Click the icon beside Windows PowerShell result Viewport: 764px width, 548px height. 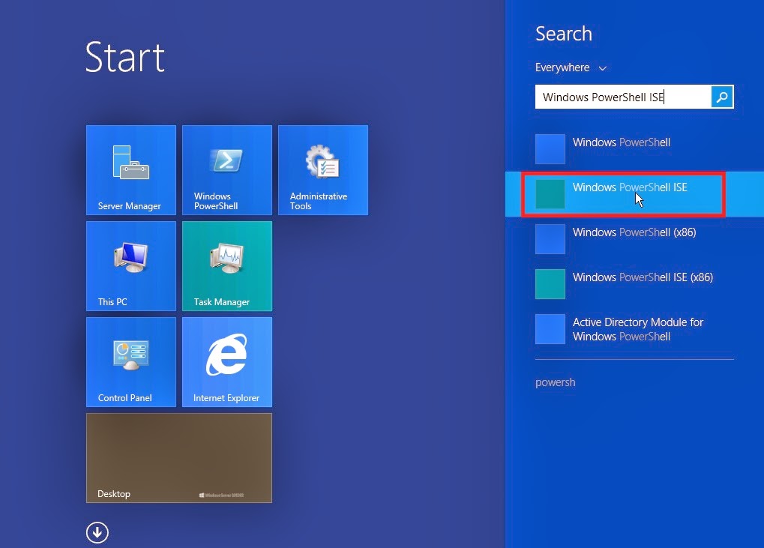point(550,149)
